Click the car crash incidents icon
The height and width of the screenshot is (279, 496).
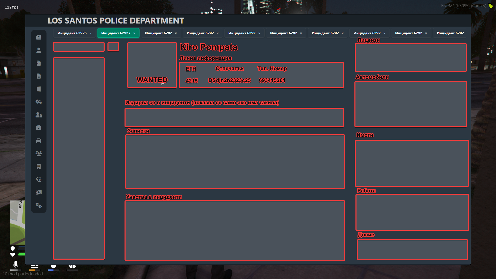pos(39,102)
